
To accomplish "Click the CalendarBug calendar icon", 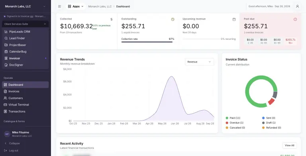I will click(x=6, y=51).
